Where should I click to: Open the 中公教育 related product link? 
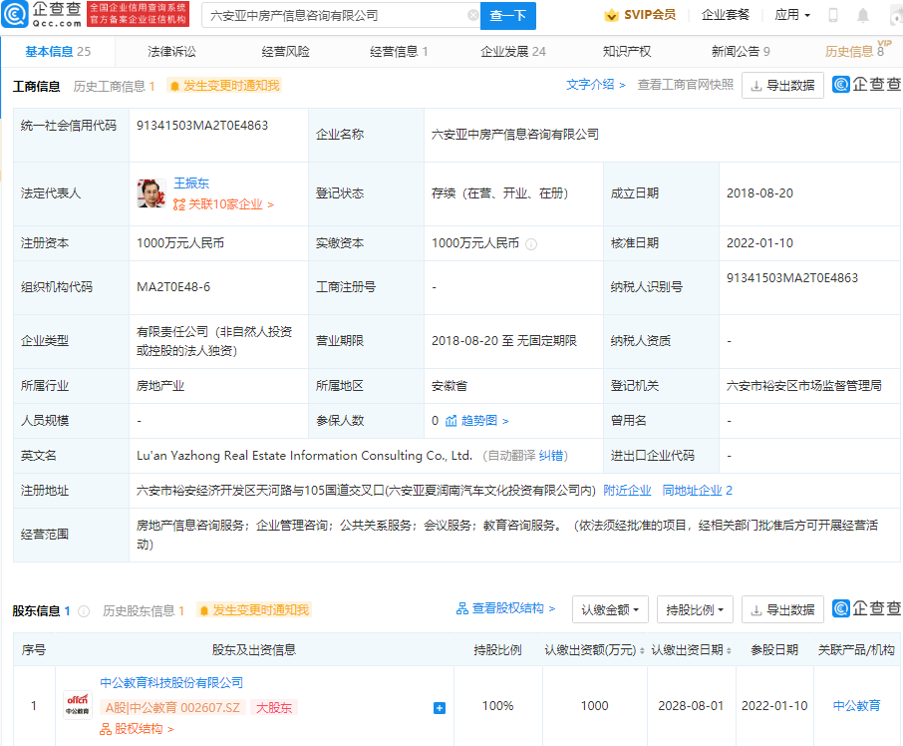coord(856,706)
